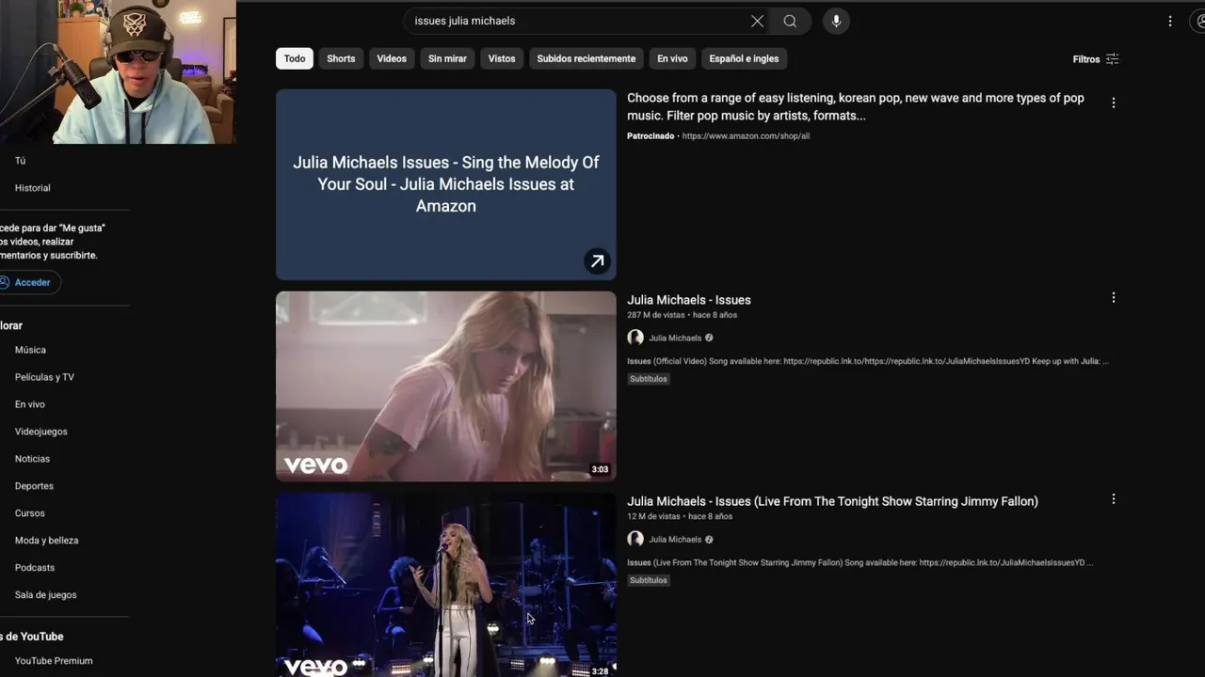Click the Issues (Official Video) description snippet
Screen dimensions: 1205x677
click(x=868, y=361)
